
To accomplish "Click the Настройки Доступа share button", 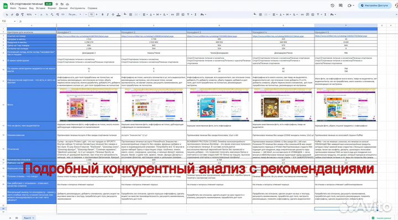I will (375, 6).
